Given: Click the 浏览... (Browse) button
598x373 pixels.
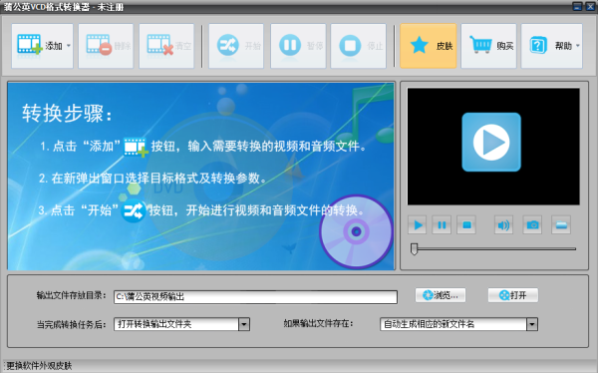Looking at the screenshot, I should coord(441,295).
